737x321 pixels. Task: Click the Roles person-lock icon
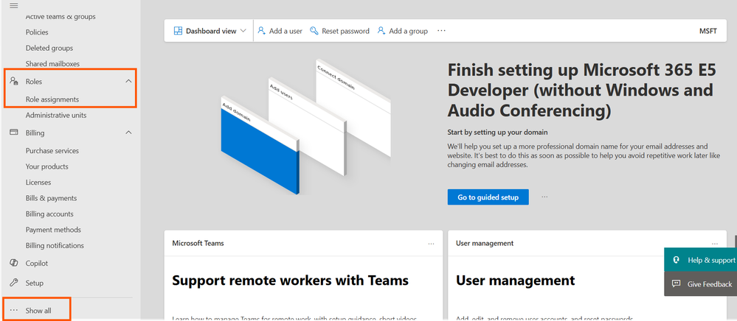(14, 82)
